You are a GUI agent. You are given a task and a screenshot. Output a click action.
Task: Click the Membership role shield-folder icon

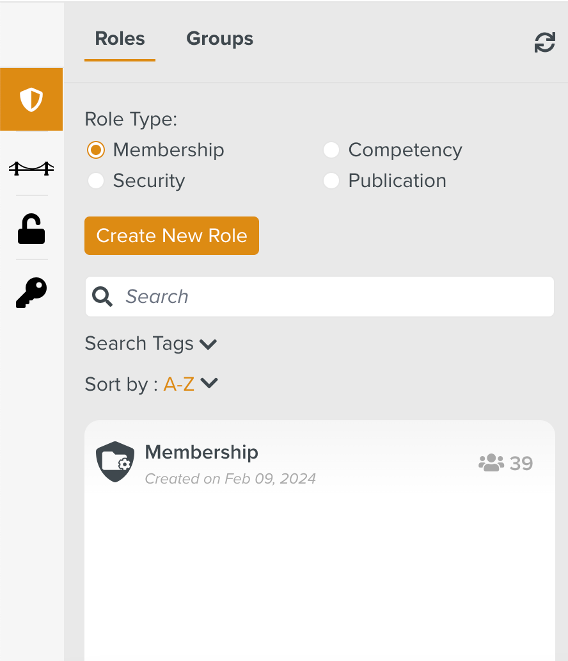(115, 462)
